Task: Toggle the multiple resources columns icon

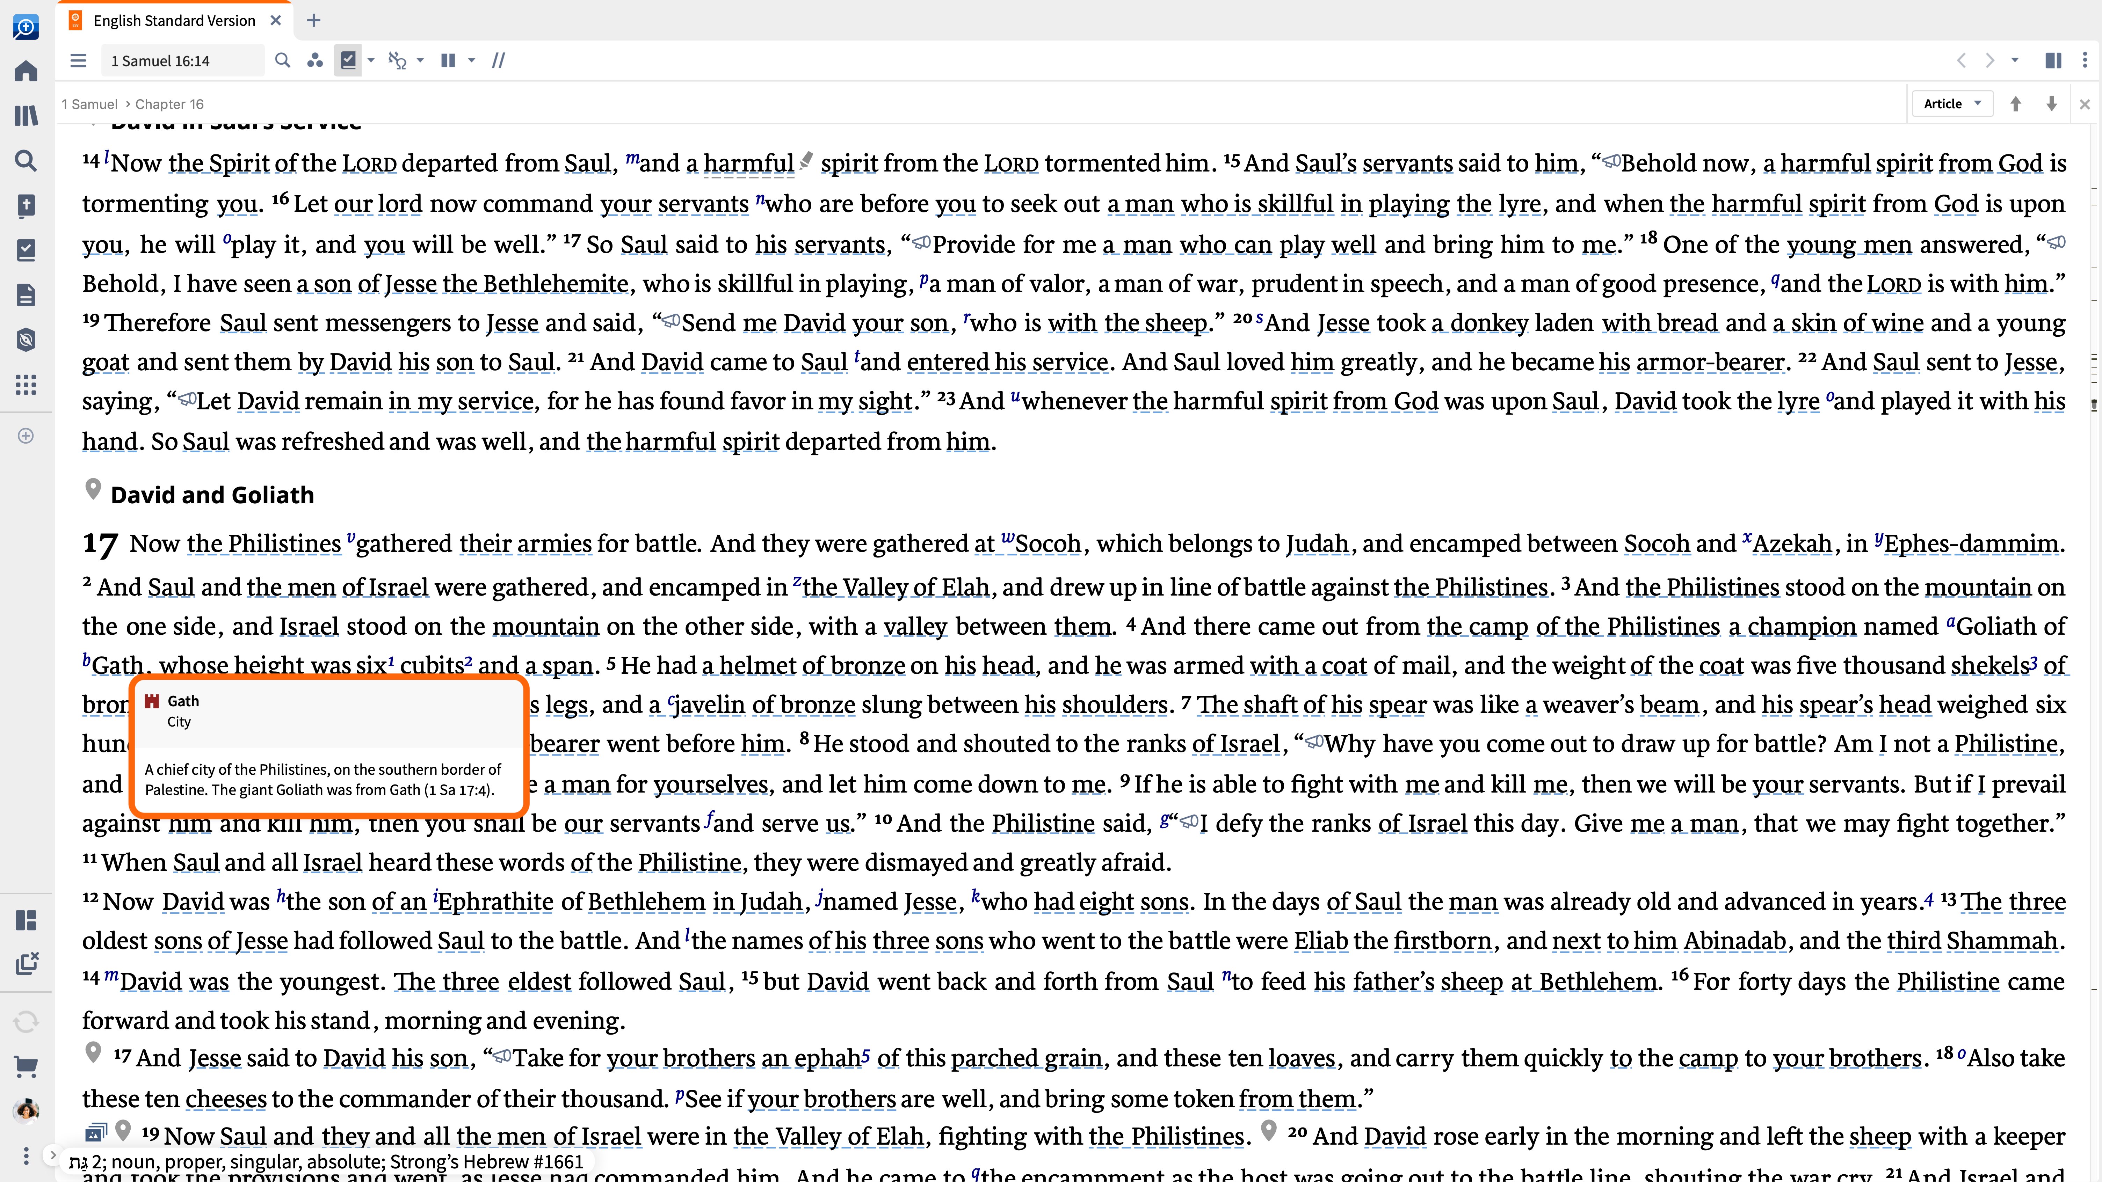Action: tap(448, 60)
